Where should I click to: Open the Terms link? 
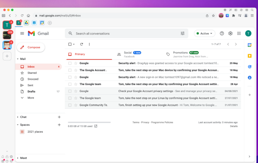[136, 122]
